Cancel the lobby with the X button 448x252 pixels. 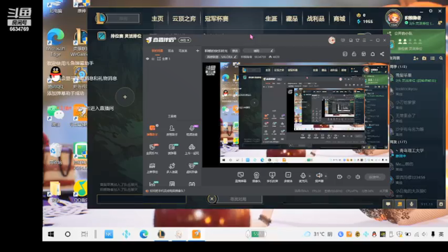211,199
